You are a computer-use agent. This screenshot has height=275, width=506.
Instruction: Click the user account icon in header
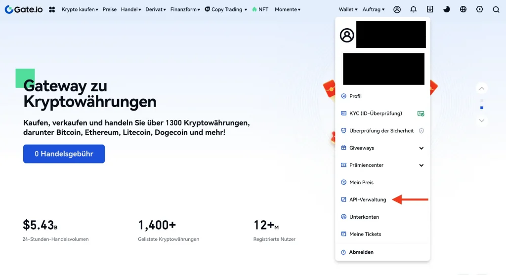(397, 9)
